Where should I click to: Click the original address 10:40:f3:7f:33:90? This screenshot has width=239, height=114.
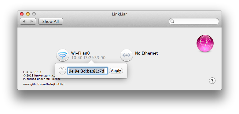coord(88,58)
